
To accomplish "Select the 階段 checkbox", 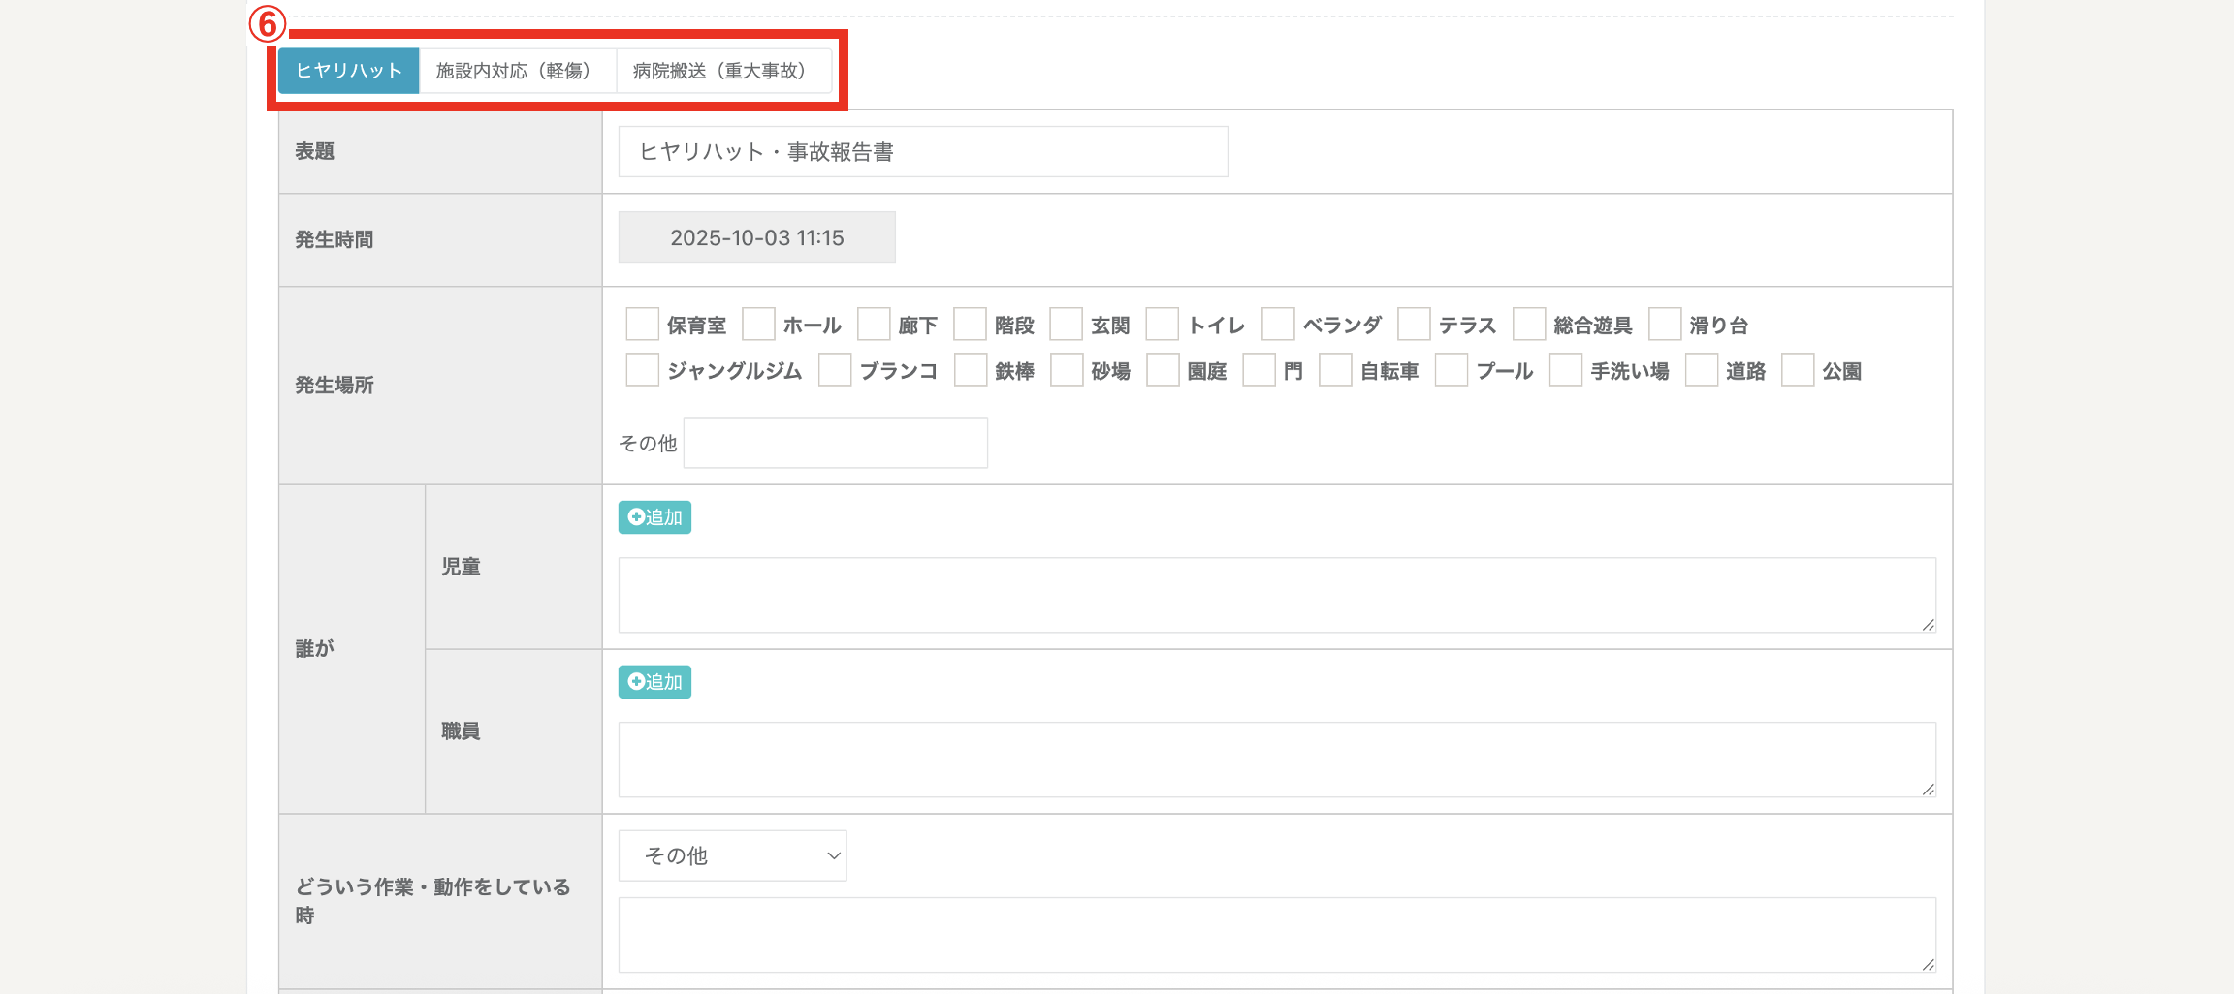I will point(970,325).
